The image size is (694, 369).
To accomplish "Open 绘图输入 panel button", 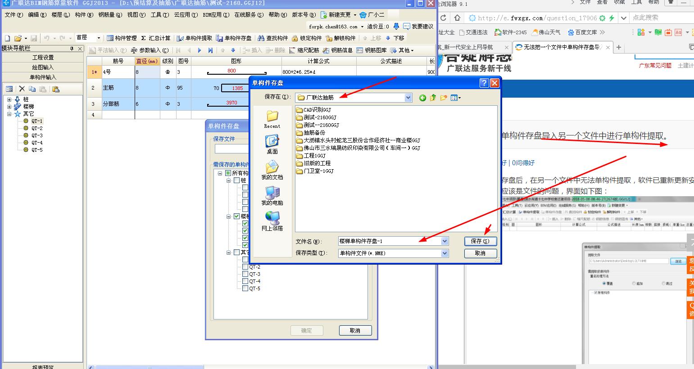I will click(x=43, y=67).
